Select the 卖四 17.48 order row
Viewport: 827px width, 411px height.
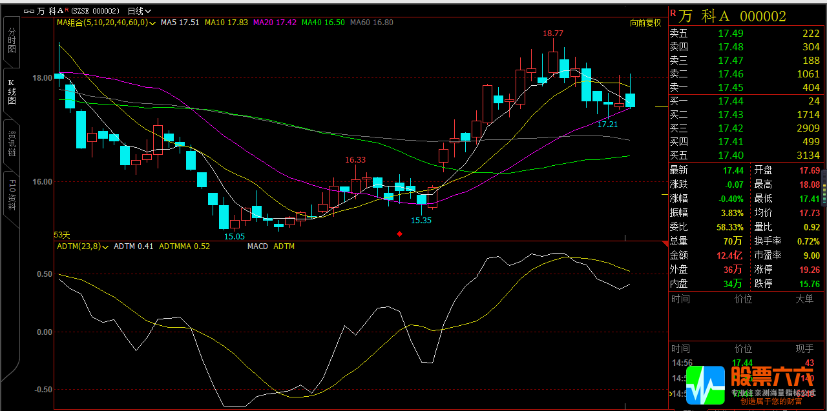[x=746, y=47]
